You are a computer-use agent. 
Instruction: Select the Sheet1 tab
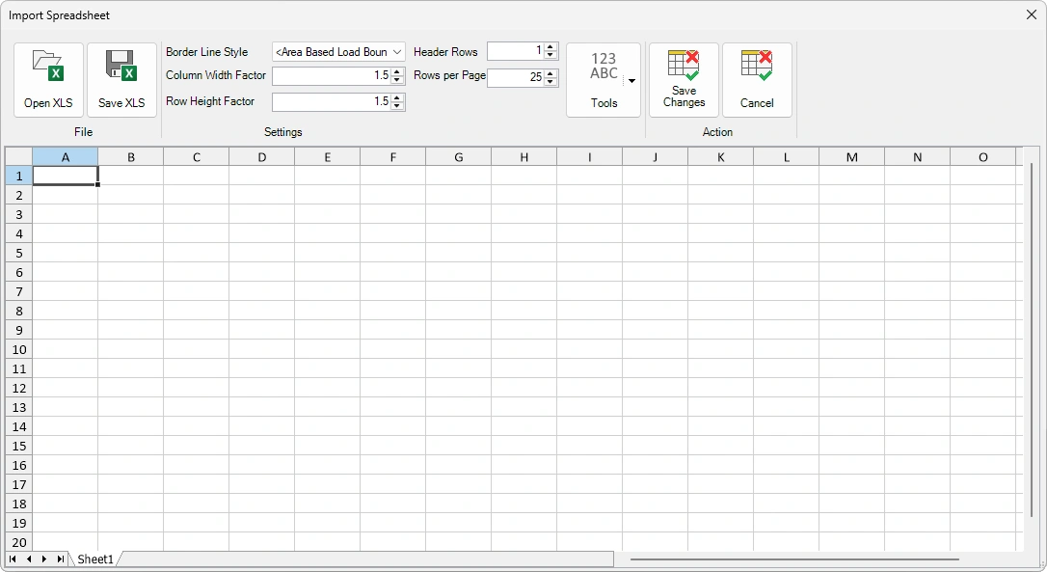[x=94, y=558]
